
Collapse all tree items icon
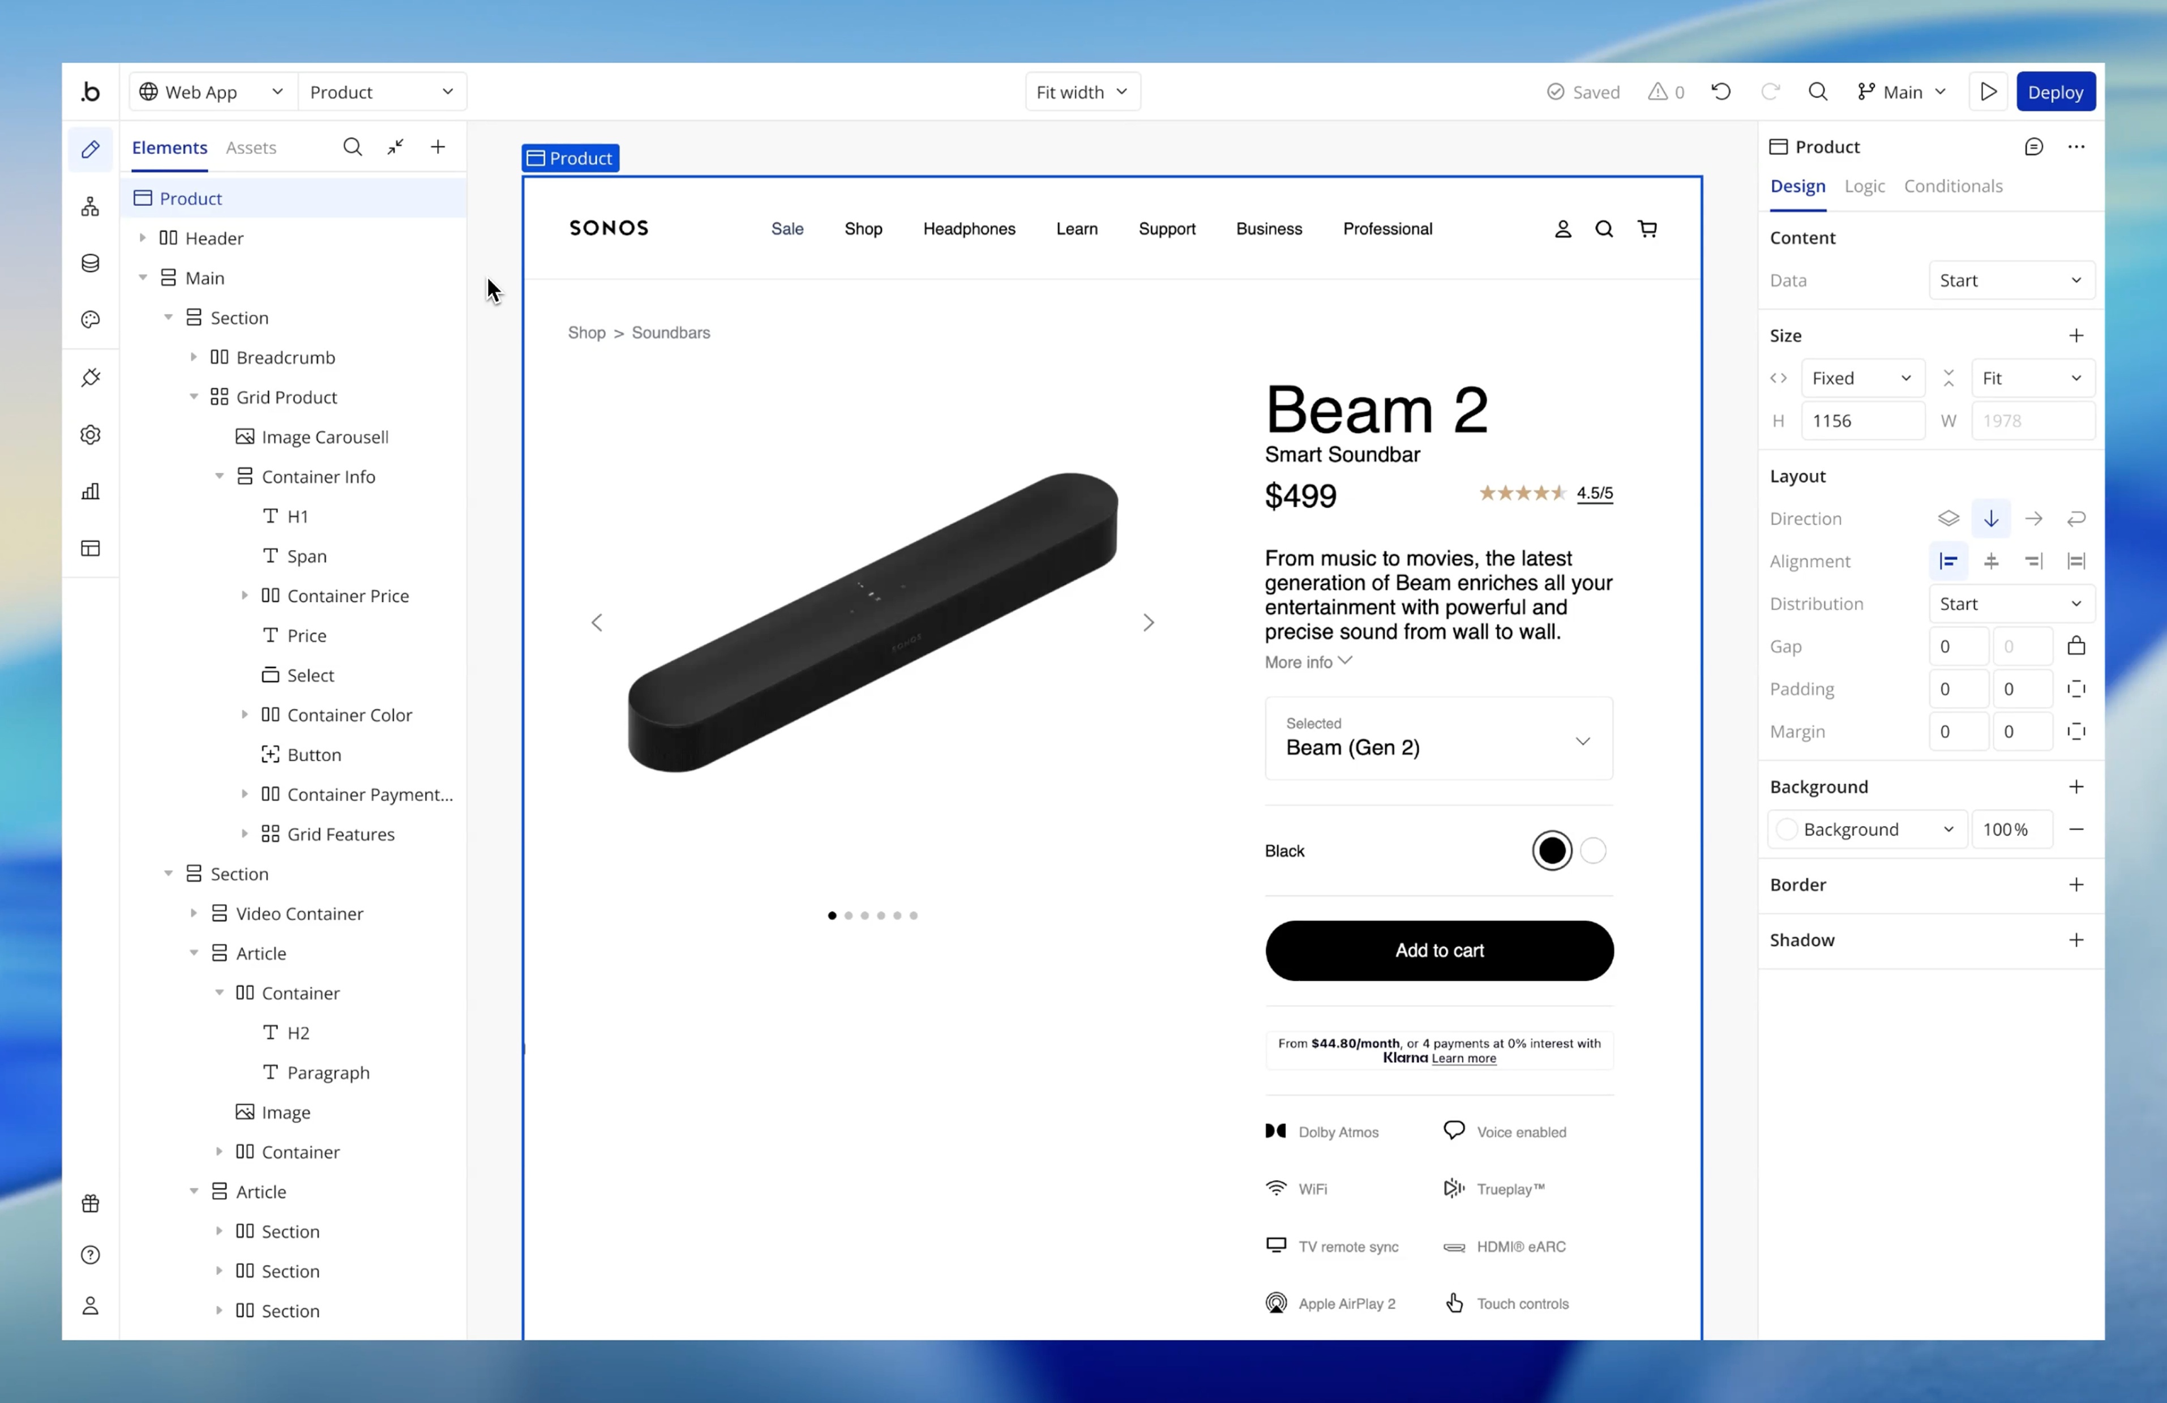(x=395, y=147)
